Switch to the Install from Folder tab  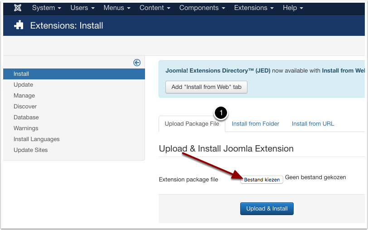[x=255, y=124]
